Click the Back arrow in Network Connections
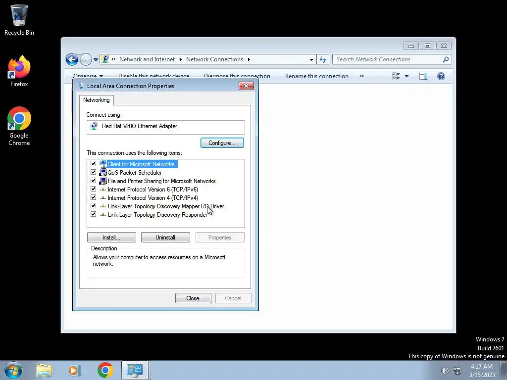Screen dimensions: 507x380 (x=72, y=59)
